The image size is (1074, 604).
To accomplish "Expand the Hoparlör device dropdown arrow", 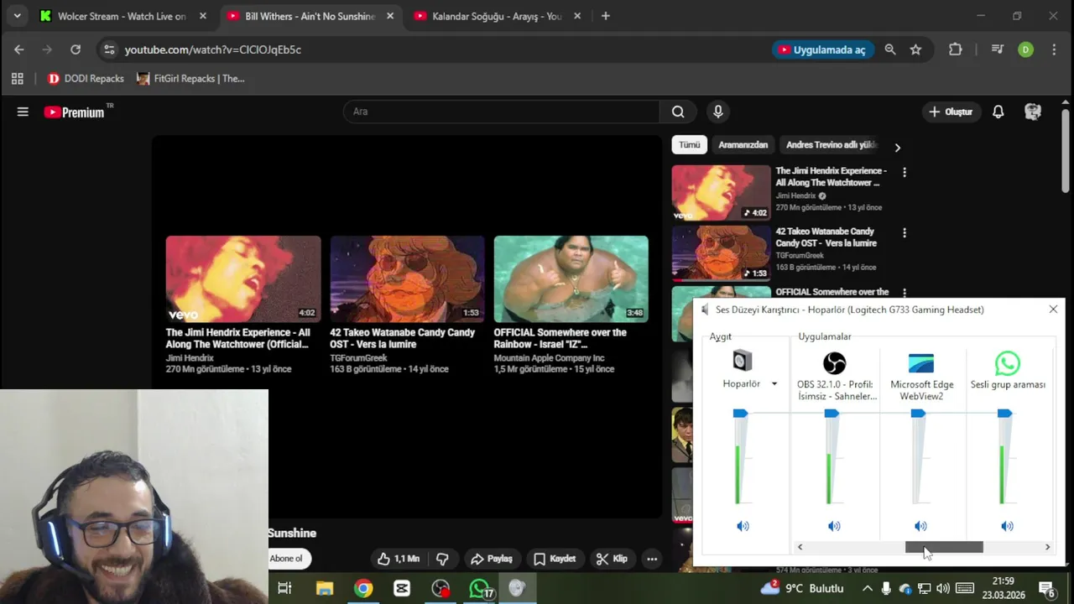I will click(774, 384).
